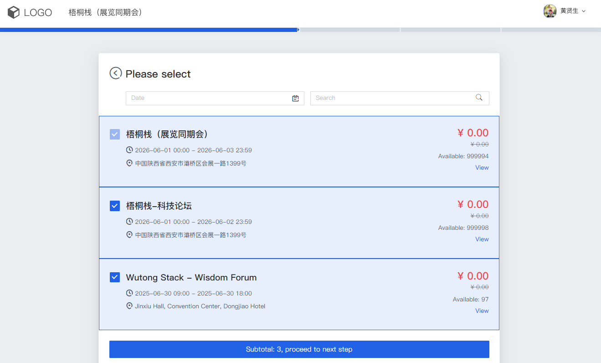Click the calendar icon in Date field

point(295,98)
